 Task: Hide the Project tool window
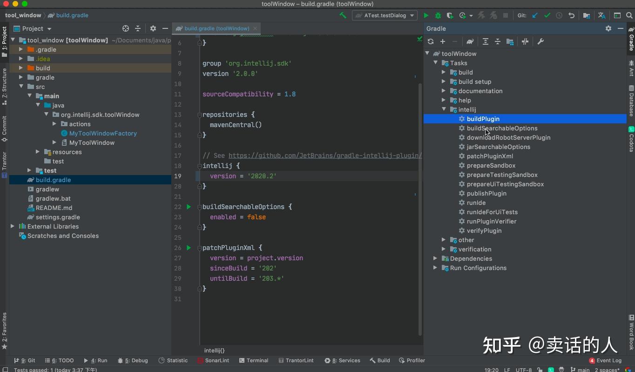point(165,28)
